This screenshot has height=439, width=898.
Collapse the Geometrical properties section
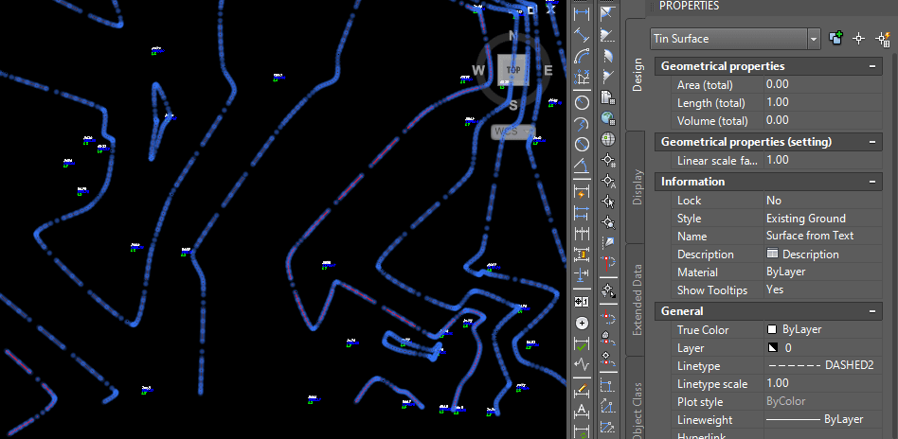tap(872, 66)
